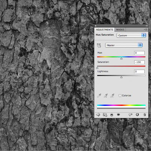This screenshot has height=151, width=151.
Task: Click the Saturation slider handle
Action: (x=97, y=68)
